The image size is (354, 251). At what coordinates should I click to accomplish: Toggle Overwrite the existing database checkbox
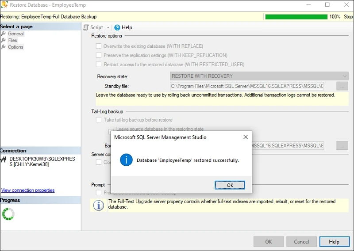pyautogui.click(x=99, y=46)
